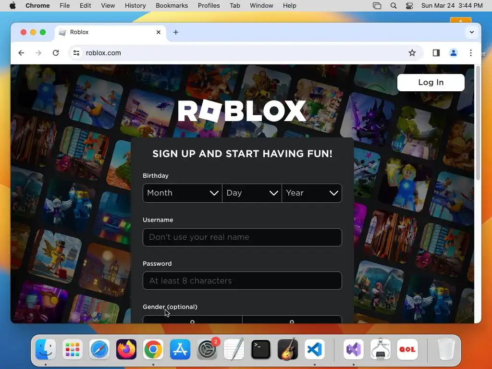Open the File menu
The image size is (492, 369).
pos(65,5)
